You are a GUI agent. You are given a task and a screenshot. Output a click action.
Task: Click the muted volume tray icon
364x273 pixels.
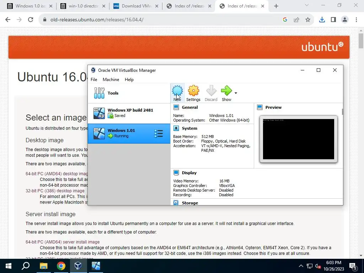318,266
